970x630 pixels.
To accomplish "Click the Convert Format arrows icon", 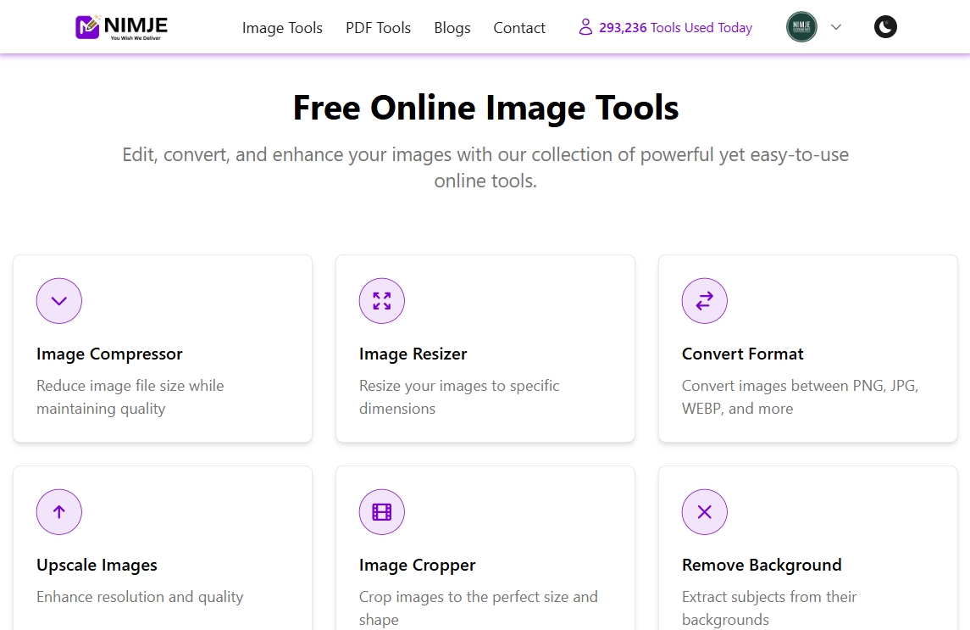I will 704,300.
